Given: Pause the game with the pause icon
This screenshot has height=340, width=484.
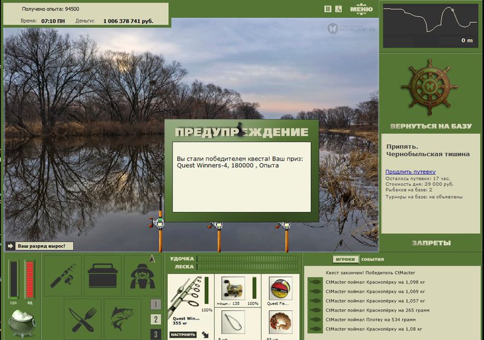Looking at the screenshot, I should point(327,9).
